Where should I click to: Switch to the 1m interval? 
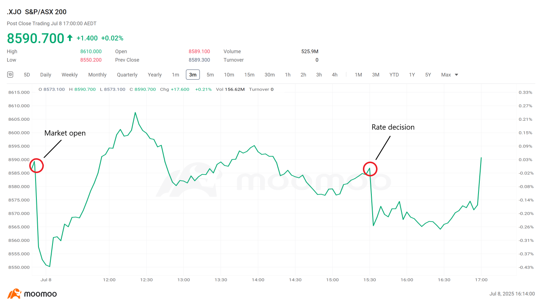[x=175, y=75]
